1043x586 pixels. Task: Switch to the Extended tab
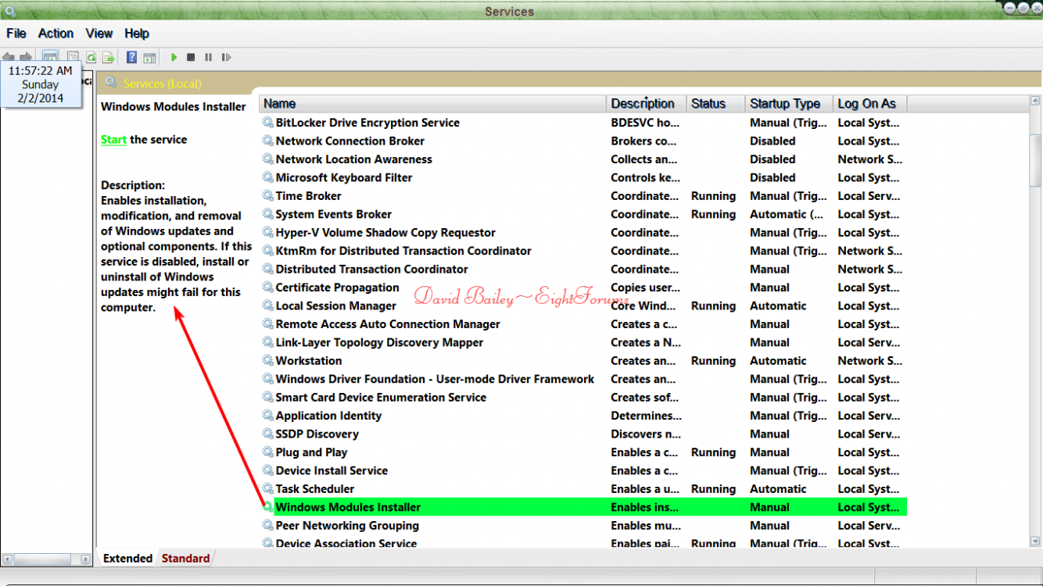click(x=127, y=559)
